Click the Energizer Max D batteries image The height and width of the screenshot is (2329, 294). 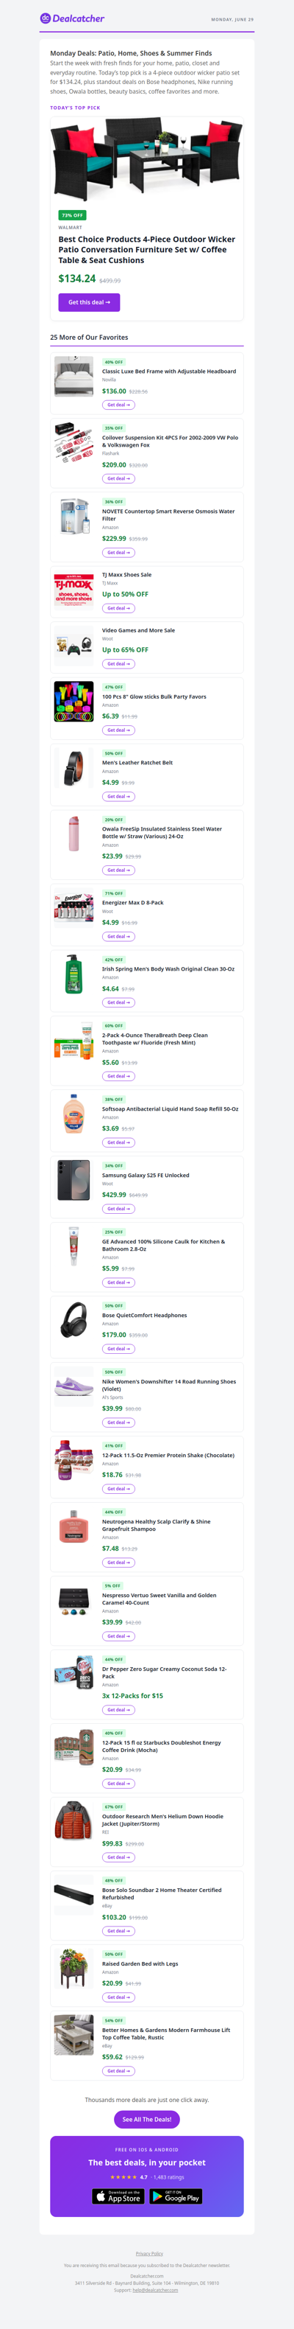[x=73, y=907]
